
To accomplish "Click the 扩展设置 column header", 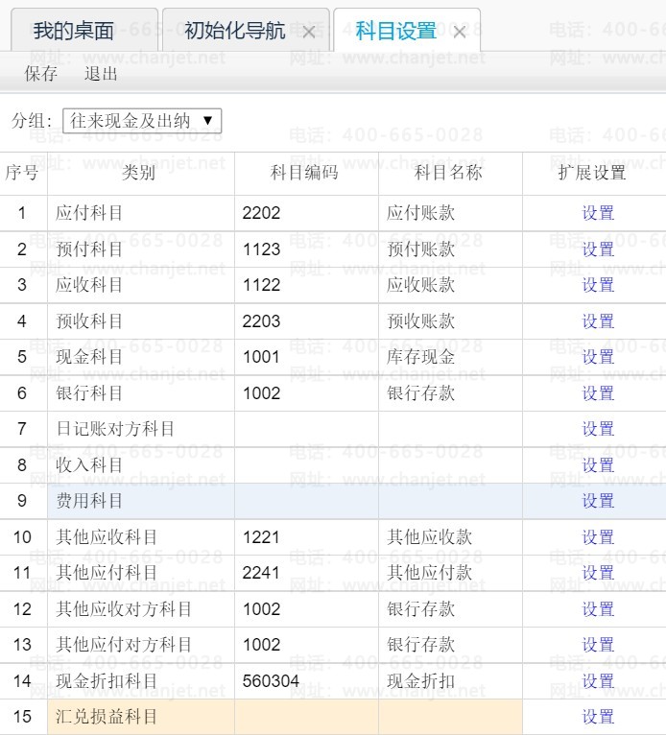I will 592,173.
